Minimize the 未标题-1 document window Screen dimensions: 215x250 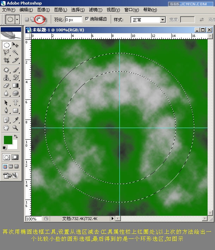point(197,30)
